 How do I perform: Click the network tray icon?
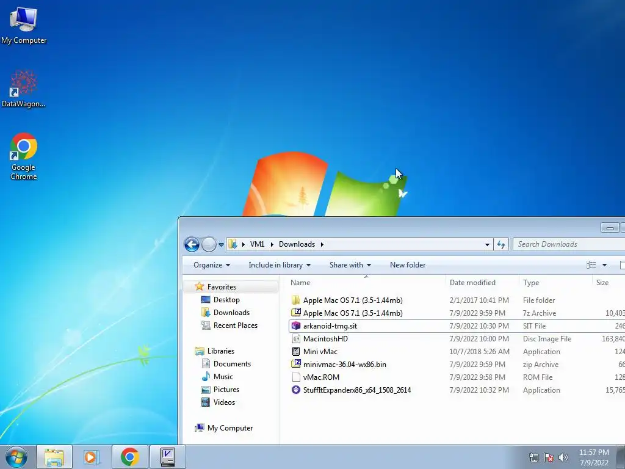click(533, 457)
